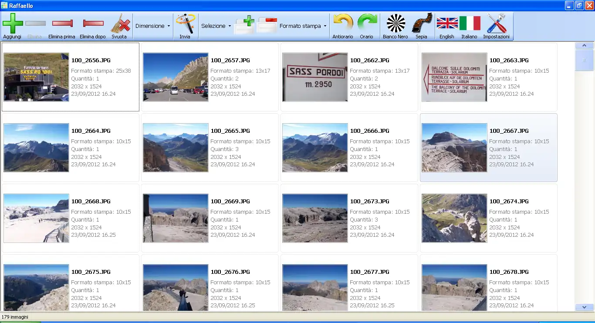The width and height of the screenshot is (595, 323).
Task: Open Impostazioni settings
Action: [x=496, y=23]
